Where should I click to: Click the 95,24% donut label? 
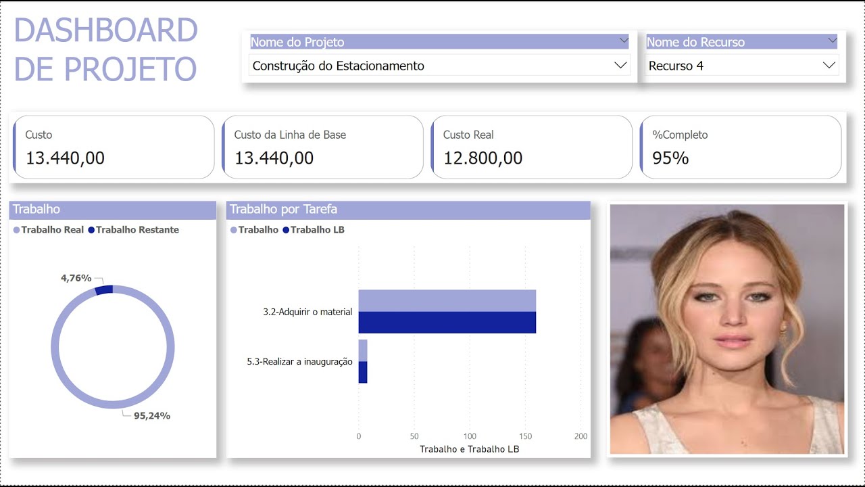pos(152,416)
